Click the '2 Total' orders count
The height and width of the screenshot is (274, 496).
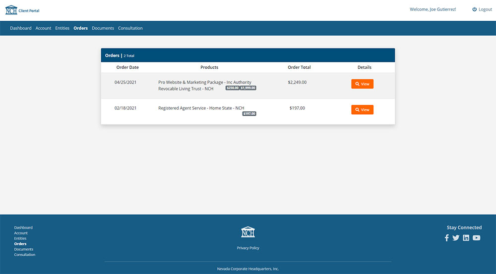[x=129, y=56]
